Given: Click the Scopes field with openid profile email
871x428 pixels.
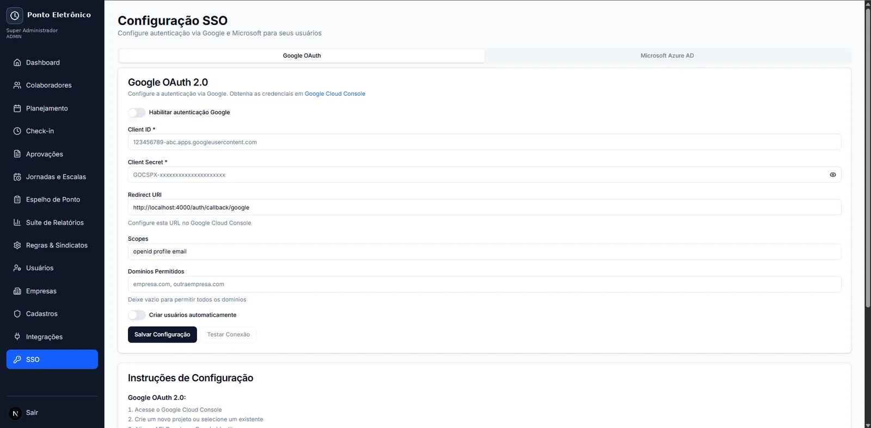Looking at the screenshot, I should [x=484, y=251].
